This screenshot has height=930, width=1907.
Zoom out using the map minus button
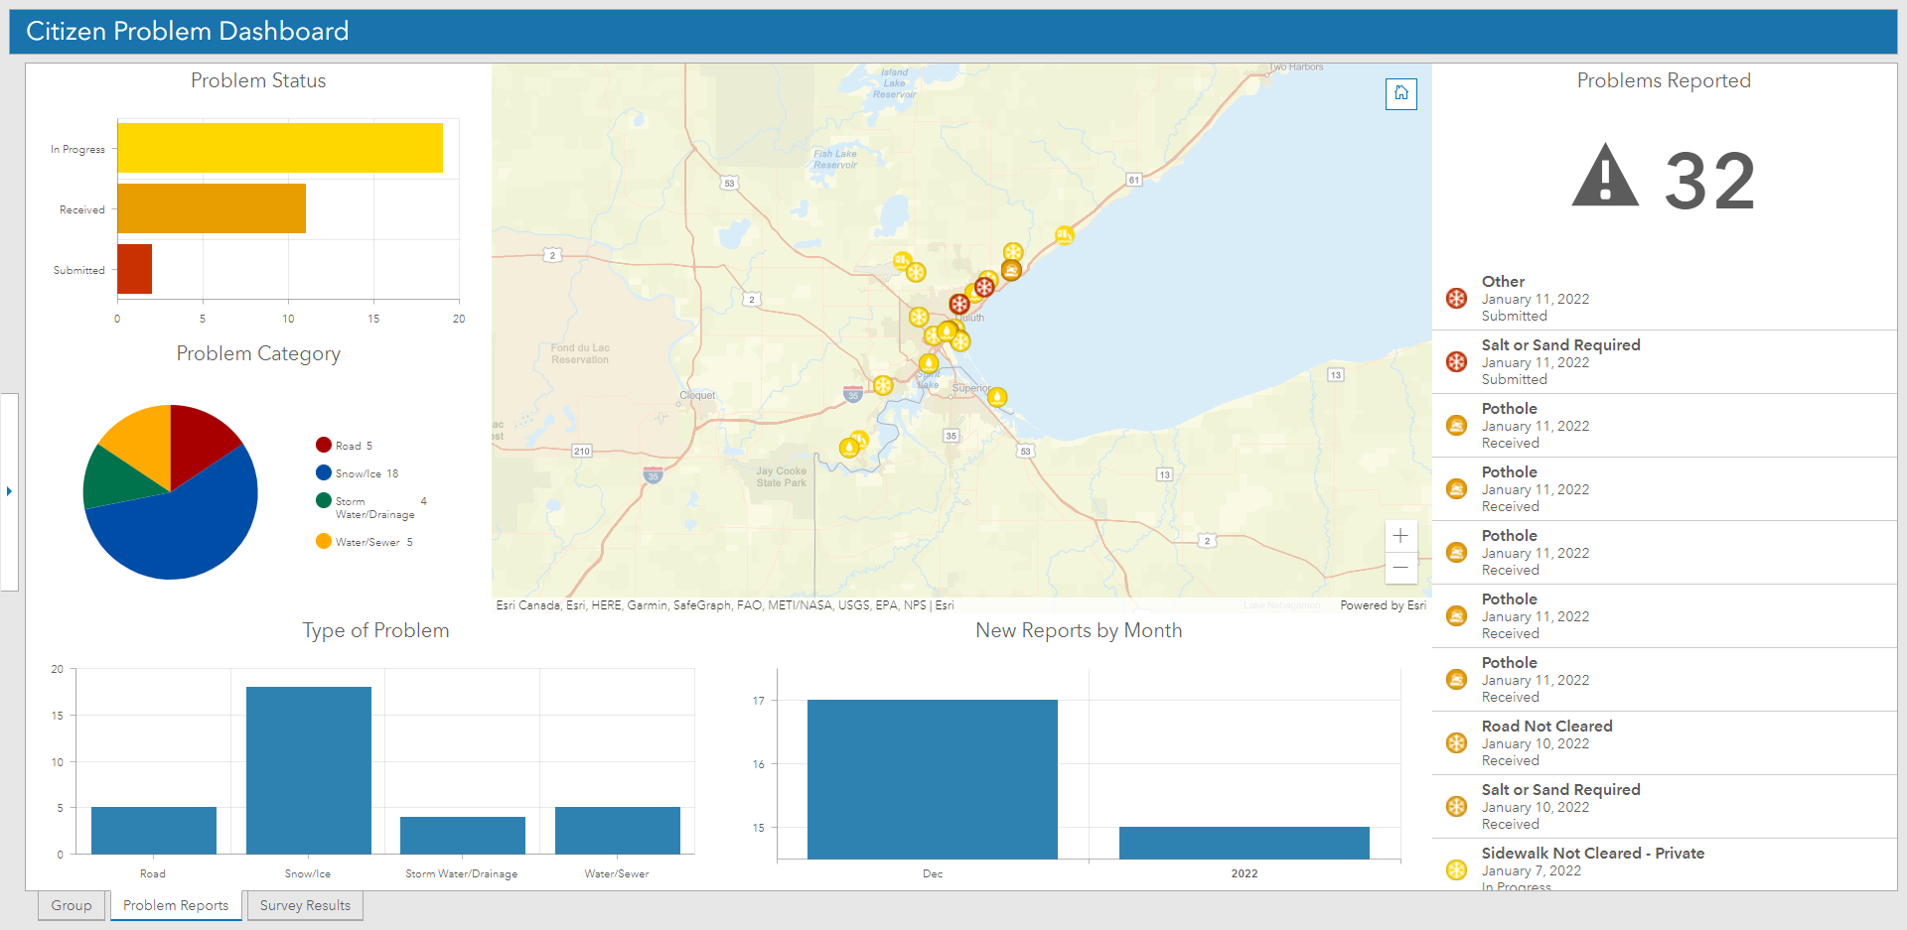click(1400, 568)
